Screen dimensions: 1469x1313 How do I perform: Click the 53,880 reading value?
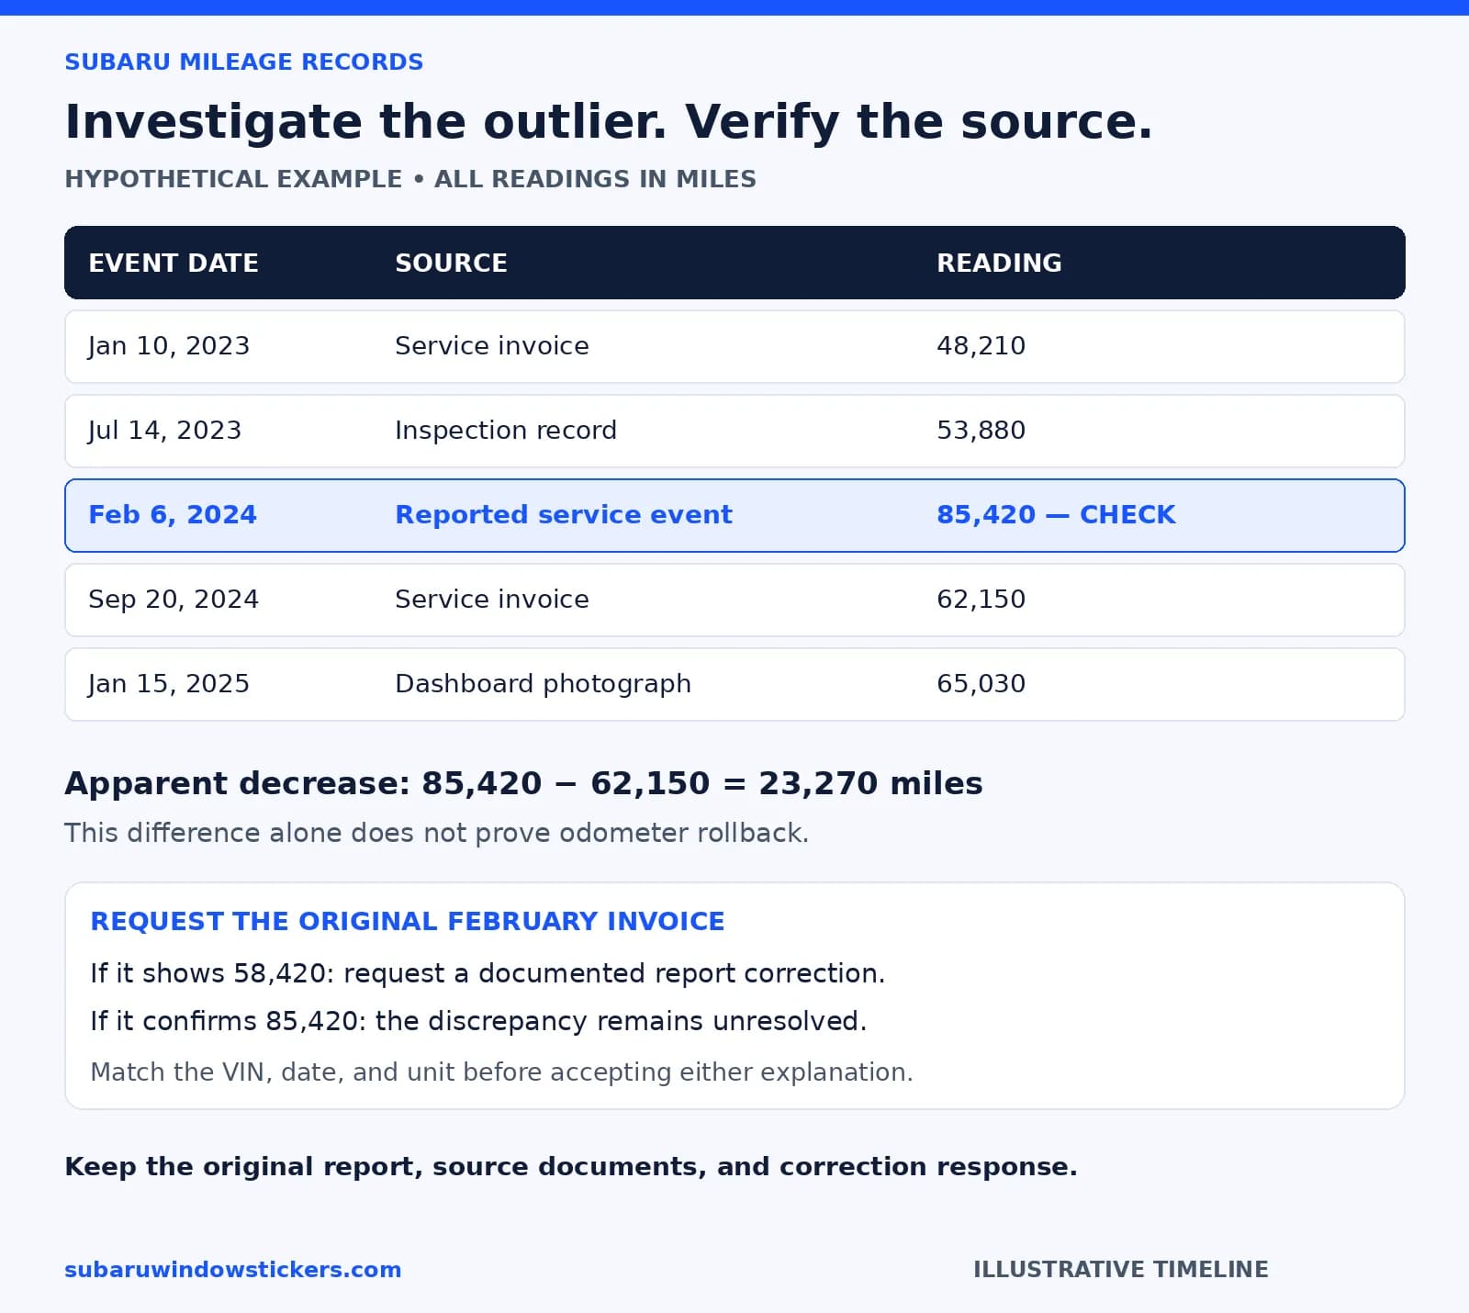(x=981, y=431)
